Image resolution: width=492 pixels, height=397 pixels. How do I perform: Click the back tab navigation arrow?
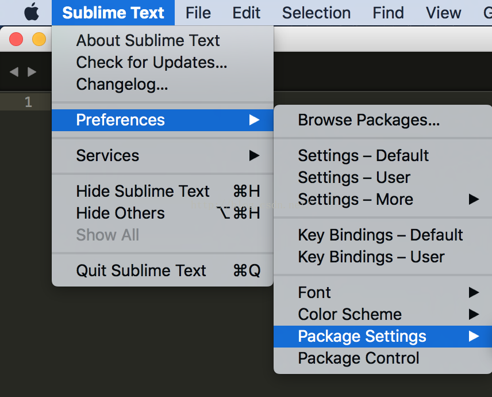[x=14, y=72]
